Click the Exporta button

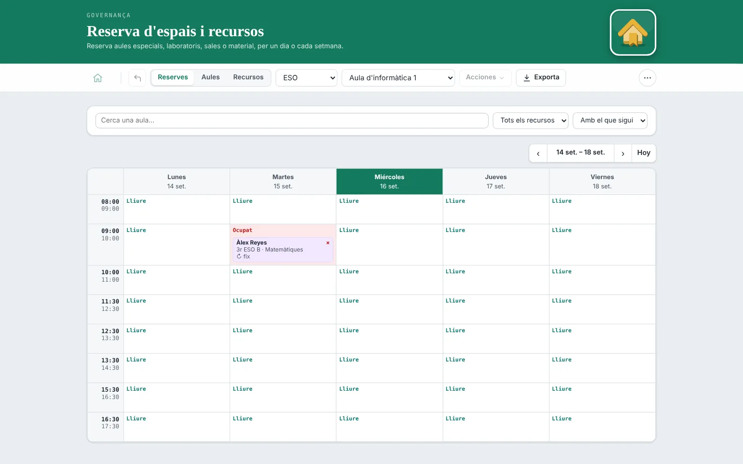541,77
